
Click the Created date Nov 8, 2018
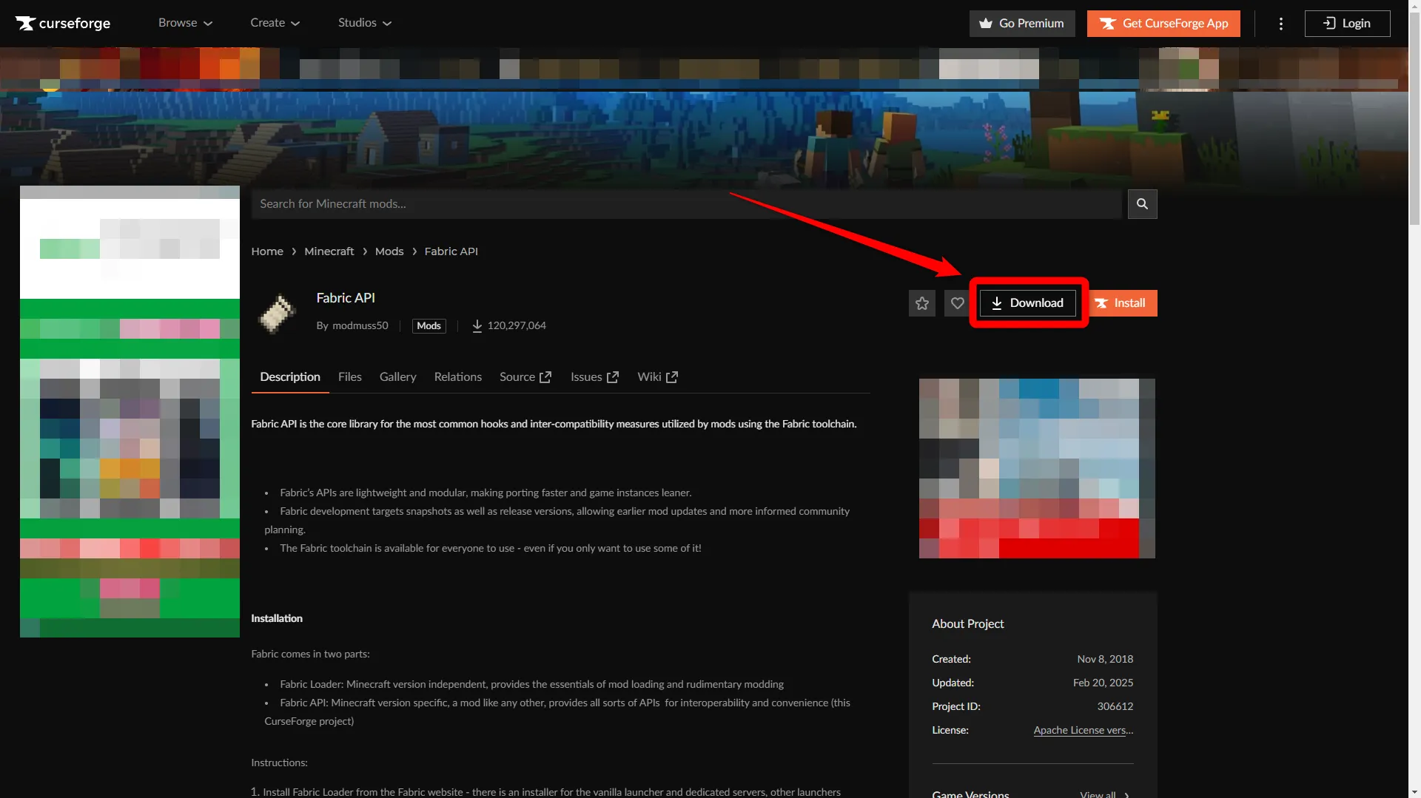click(1105, 660)
